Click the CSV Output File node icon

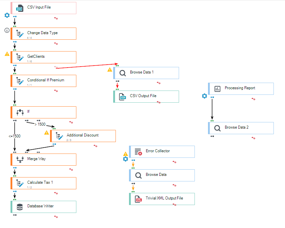[x=122, y=97]
